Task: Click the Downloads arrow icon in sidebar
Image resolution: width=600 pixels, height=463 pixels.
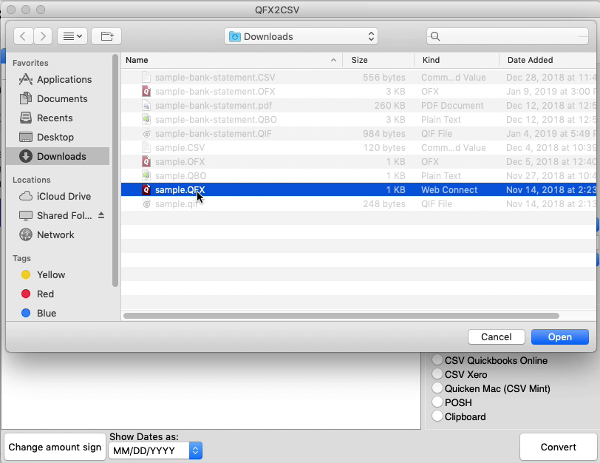Action: click(26, 156)
